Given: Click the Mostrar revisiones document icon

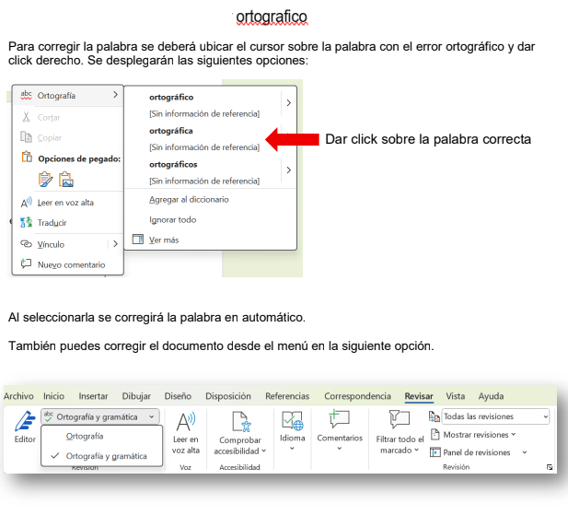Looking at the screenshot, I should point(435,434).
